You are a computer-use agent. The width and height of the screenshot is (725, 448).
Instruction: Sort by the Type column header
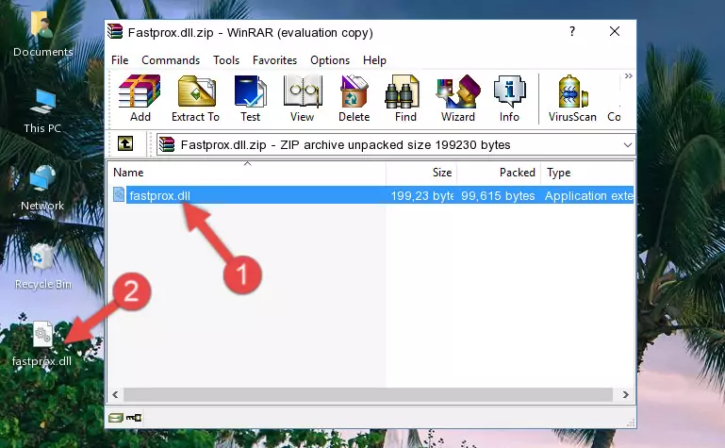[587, 172]
